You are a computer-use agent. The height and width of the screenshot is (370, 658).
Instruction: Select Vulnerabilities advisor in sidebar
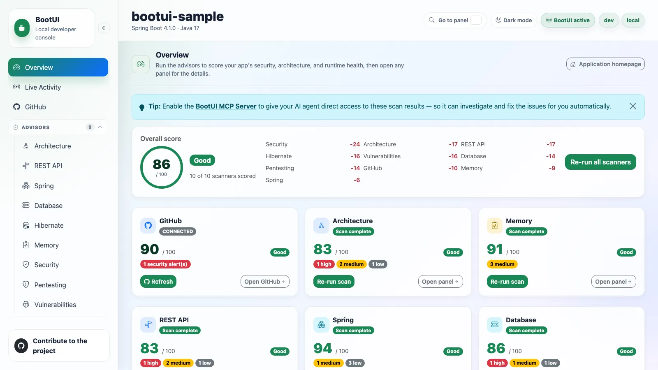[x=61, y=305]
